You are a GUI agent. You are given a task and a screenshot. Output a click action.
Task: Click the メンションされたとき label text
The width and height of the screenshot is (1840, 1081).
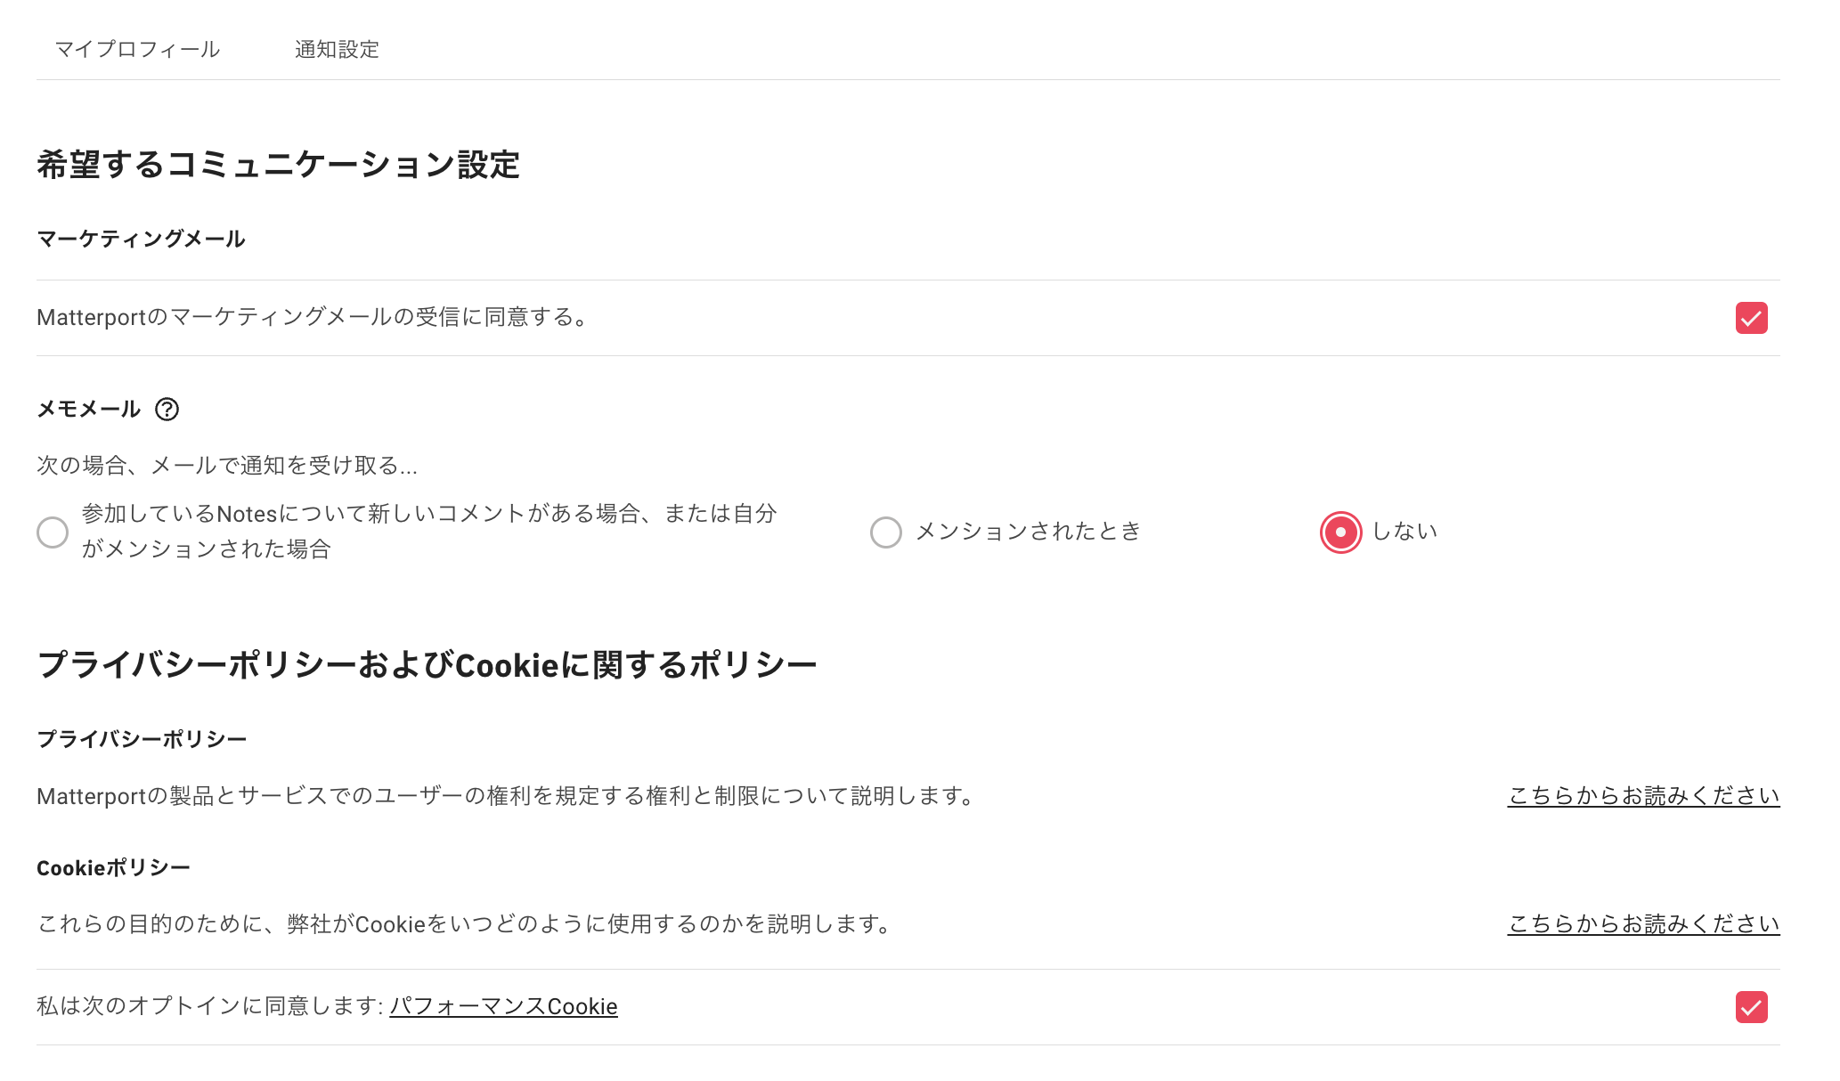click(x=1029, y=531)
